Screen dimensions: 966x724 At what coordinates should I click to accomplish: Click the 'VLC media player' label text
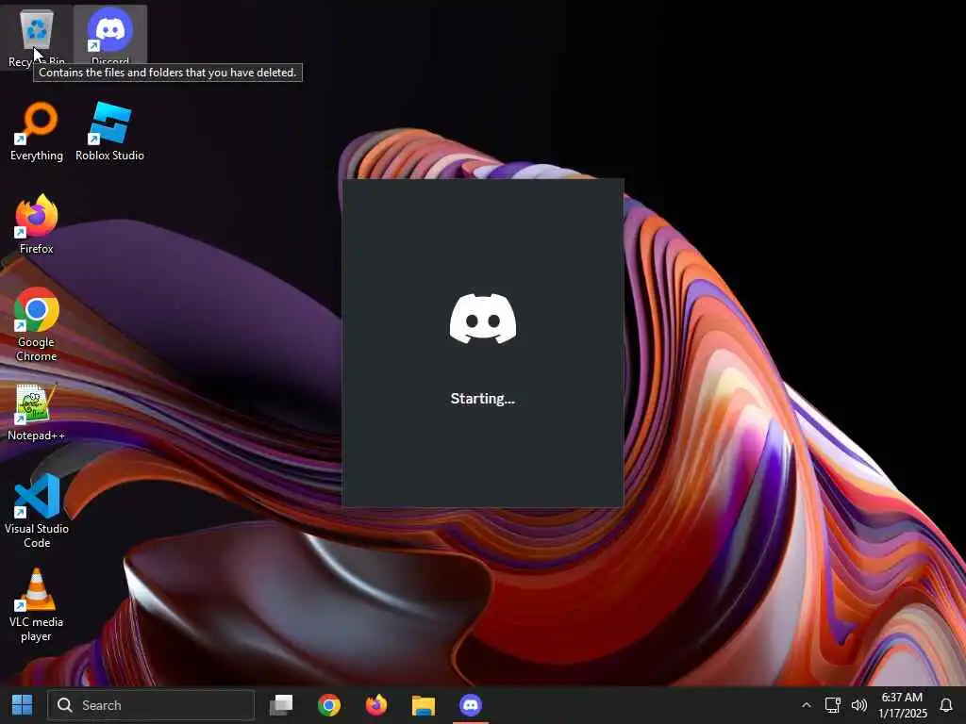tap(36, 629)
